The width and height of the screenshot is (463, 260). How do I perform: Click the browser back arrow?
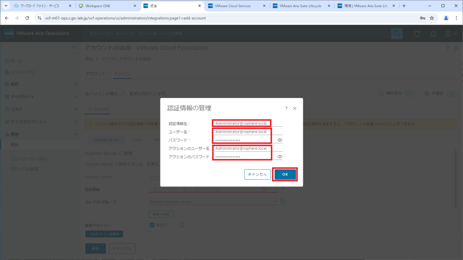(7, 18)
